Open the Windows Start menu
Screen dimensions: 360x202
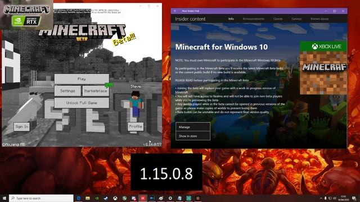(4, 198)
